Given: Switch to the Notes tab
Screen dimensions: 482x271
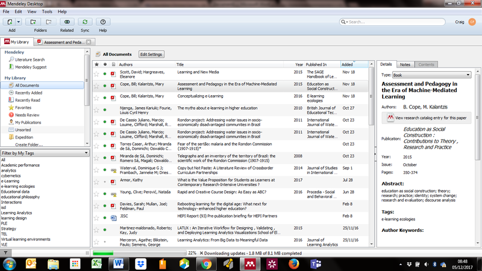Looking at the screenshot, I should coord(405,64).
